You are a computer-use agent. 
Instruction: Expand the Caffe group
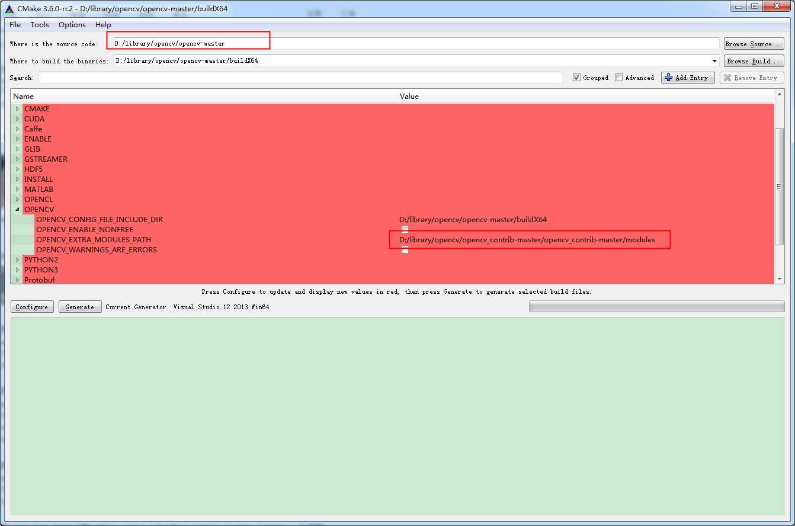pos(17,129)
